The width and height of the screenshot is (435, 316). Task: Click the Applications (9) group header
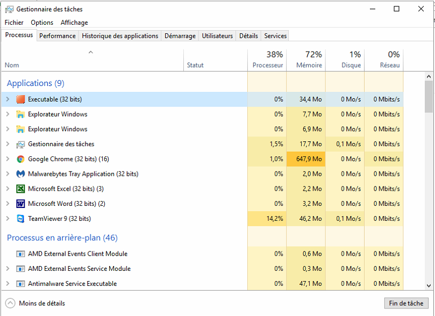[x=35, y=83]
